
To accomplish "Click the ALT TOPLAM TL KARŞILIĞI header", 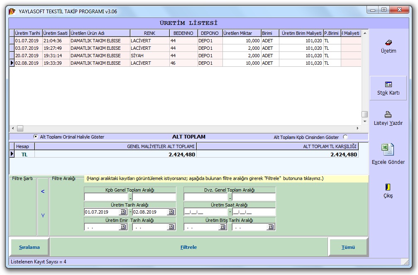I will (x=278, y=146).
